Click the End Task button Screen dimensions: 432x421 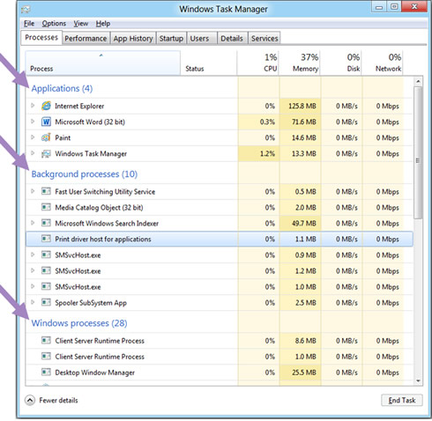point(402,400)
